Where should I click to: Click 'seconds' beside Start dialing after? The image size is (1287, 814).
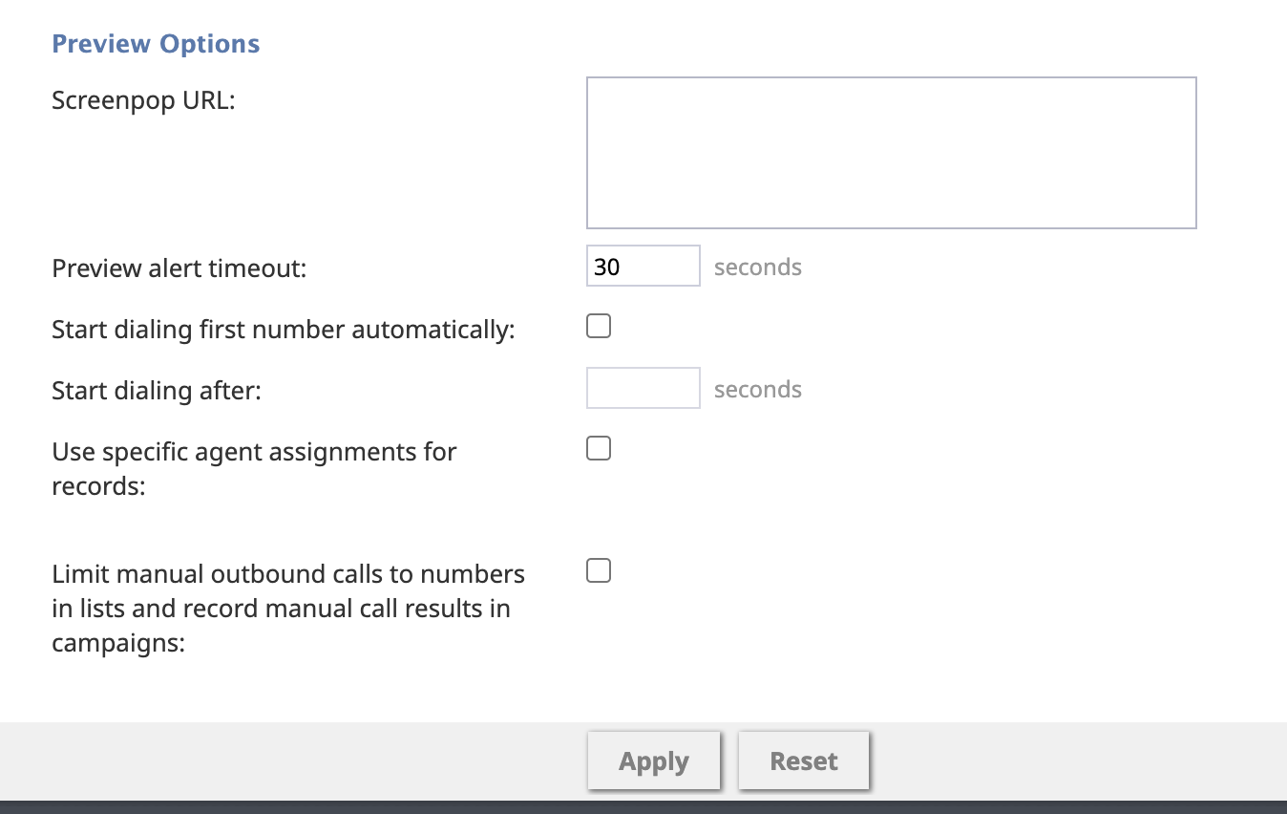click(758, 389)
